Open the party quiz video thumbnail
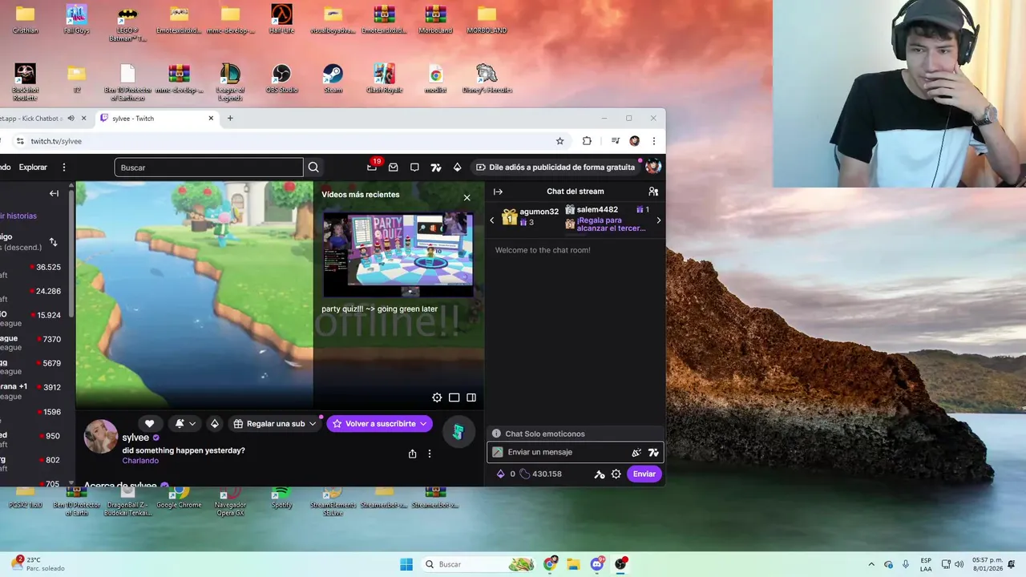The image size is (1026, 577). pyautogui.click(x=398, y=253)
